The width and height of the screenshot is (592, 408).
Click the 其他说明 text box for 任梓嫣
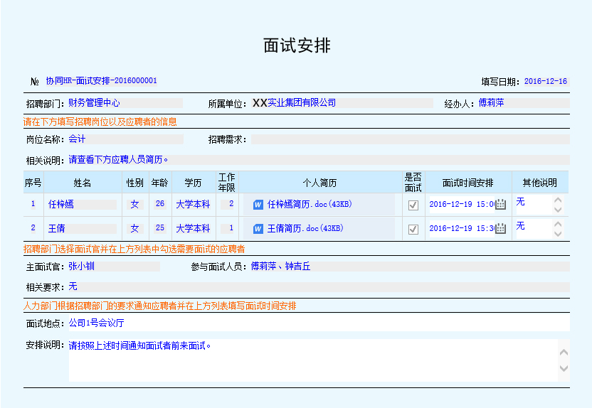[x=532, y=204]
